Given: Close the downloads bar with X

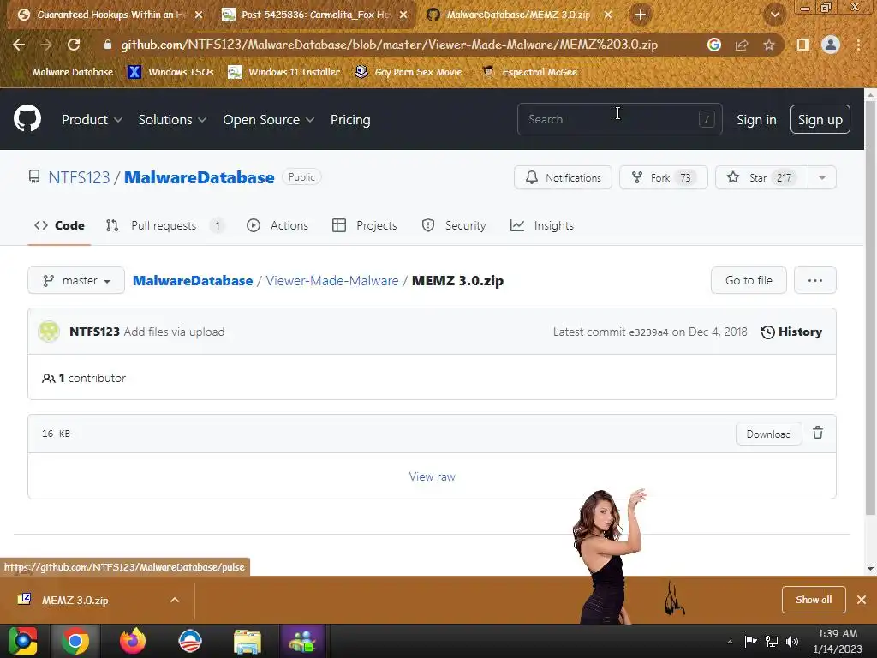Looking at the screenshot, I should tap(862, 600).
